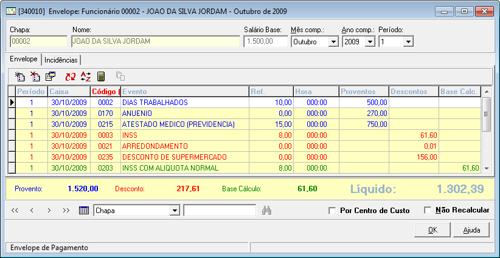500x258 pixels.
Task: Click code 0235 in the Código column
Action: (106, 157)
